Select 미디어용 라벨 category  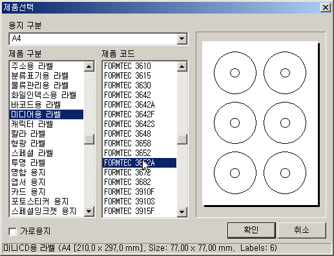coord(47,114)
